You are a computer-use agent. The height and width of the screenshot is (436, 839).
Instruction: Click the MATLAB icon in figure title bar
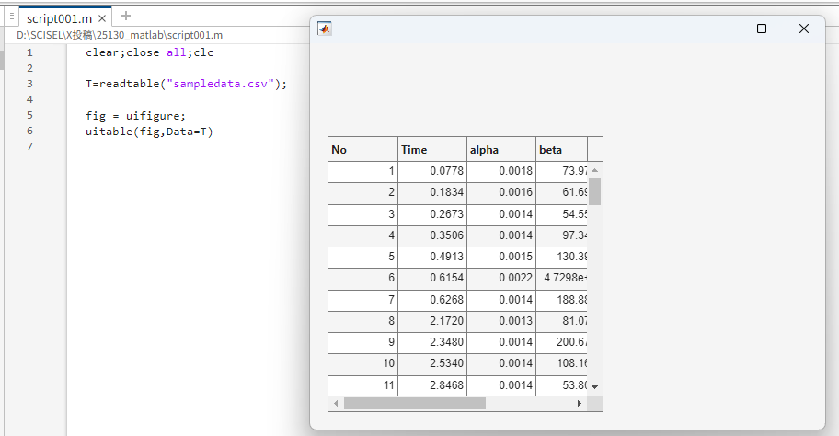coord(324,29)
